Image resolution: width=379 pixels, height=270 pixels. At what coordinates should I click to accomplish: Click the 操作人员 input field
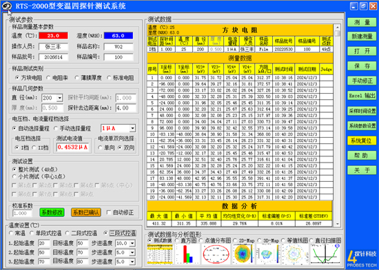click(53, 47)
